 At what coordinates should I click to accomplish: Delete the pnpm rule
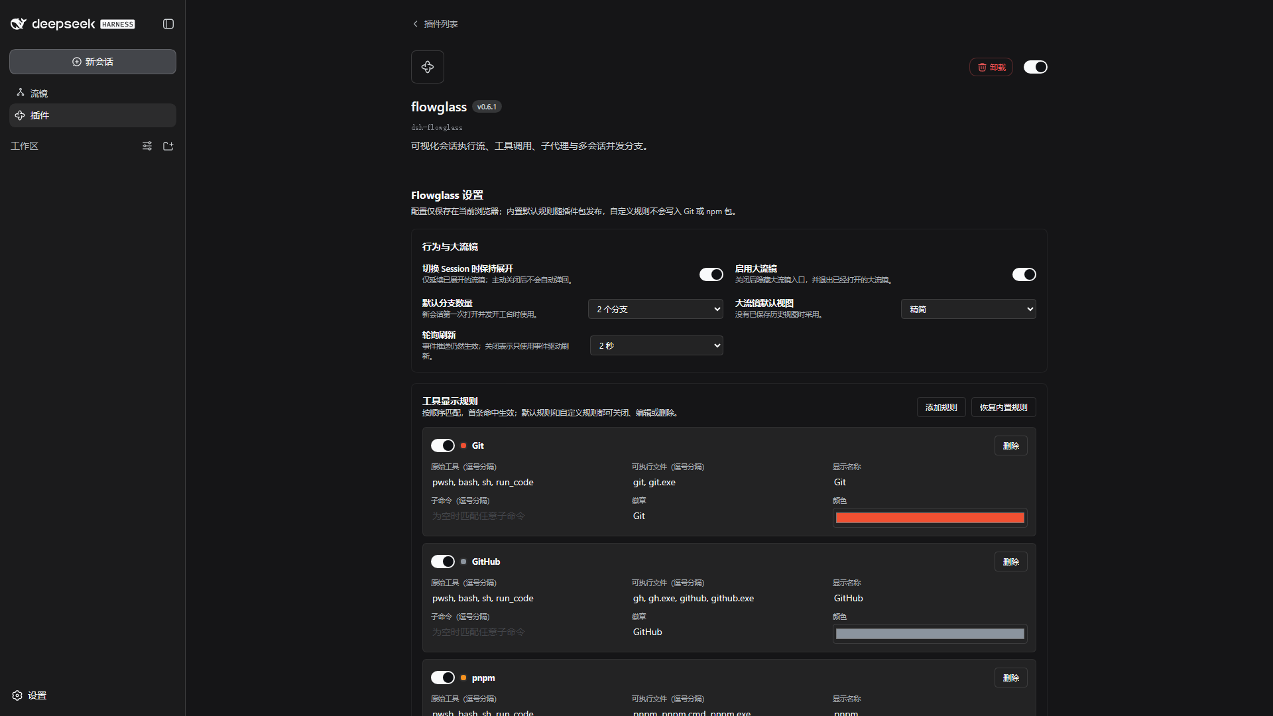click(1011, 678)
